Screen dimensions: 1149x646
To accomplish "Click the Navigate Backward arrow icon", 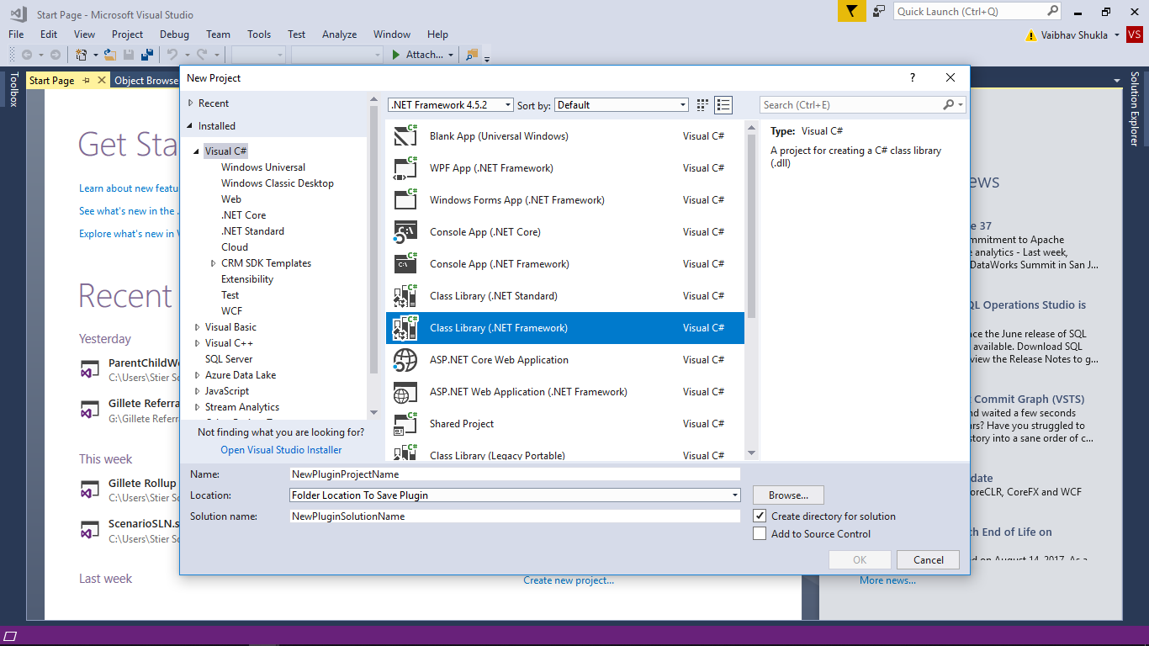I will (x=28, y=54).
